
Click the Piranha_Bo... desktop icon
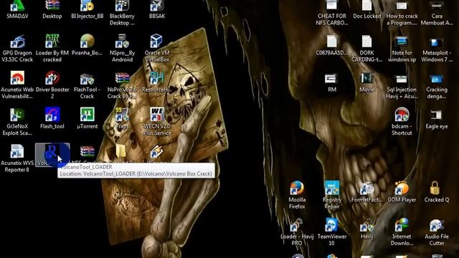pos(87,42)
